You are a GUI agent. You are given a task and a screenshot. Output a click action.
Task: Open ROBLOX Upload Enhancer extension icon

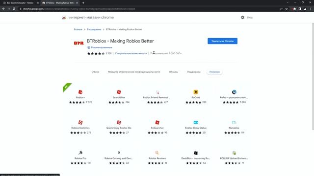[234, 153]
